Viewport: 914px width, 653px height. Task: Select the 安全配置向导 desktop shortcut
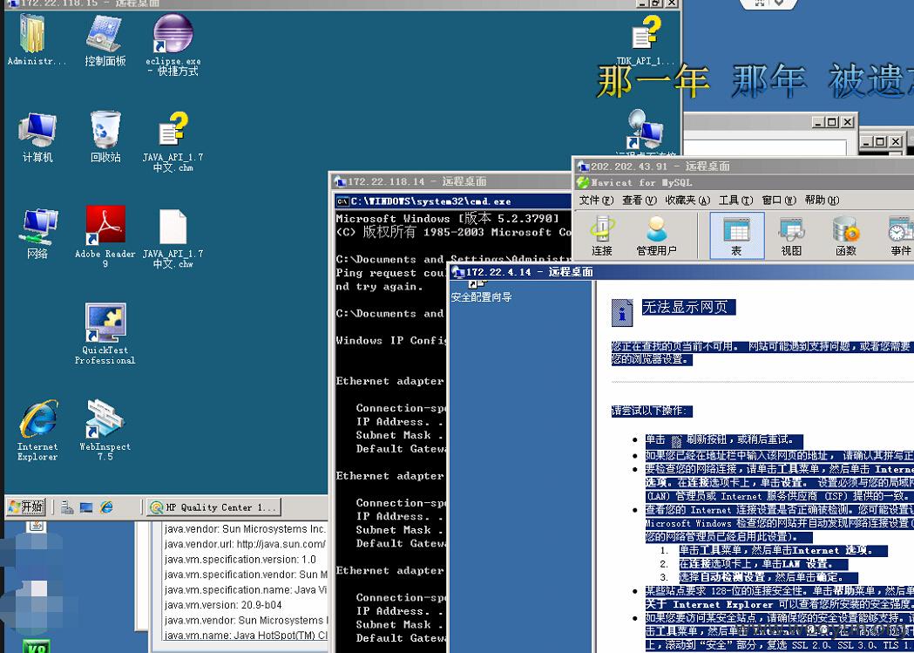(x=481, y=290)
